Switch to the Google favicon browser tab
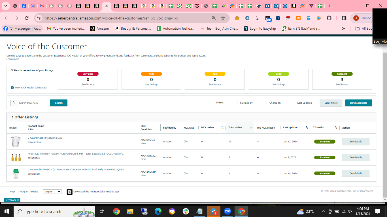 pyautogui.click(x=69, y=6)
